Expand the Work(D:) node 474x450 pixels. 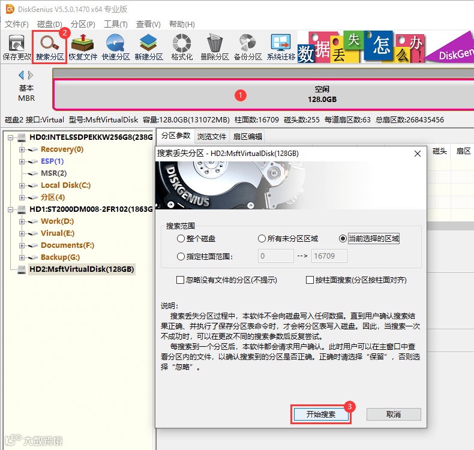[x=22, y=221]
